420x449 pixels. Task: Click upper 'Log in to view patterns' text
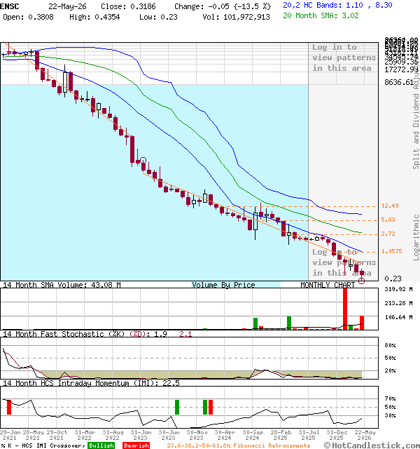point(344,58)
